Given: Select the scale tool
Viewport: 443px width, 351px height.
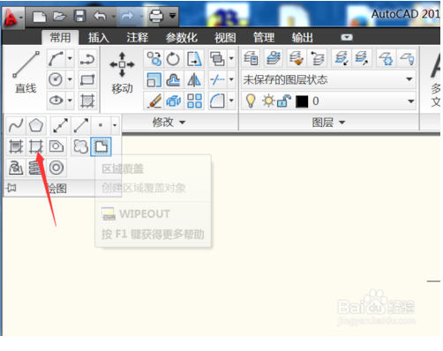Looking at the screenshot, I should click(x=154, y=80).
